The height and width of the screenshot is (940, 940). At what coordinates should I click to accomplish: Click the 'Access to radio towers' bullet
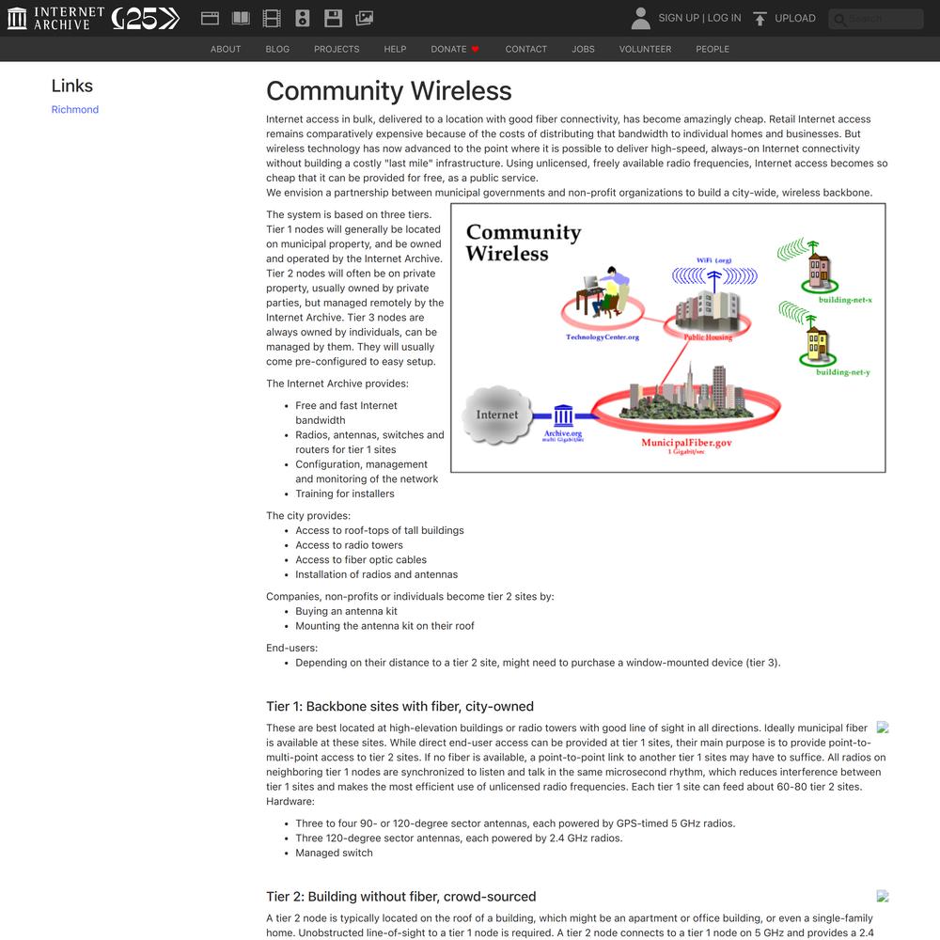(x=349, y=545)
